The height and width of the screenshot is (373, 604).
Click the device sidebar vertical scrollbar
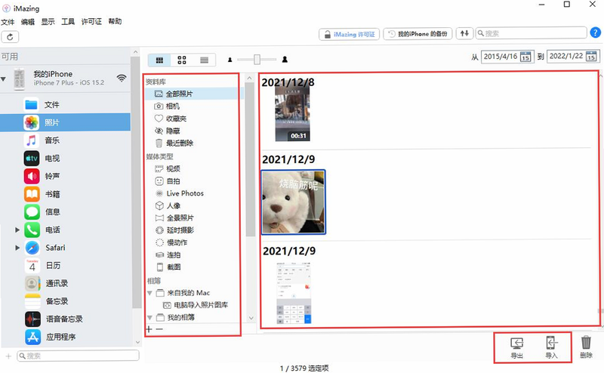point(135,182)
